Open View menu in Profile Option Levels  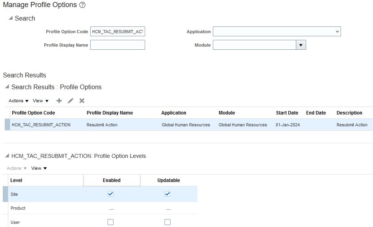pos(39,168)
